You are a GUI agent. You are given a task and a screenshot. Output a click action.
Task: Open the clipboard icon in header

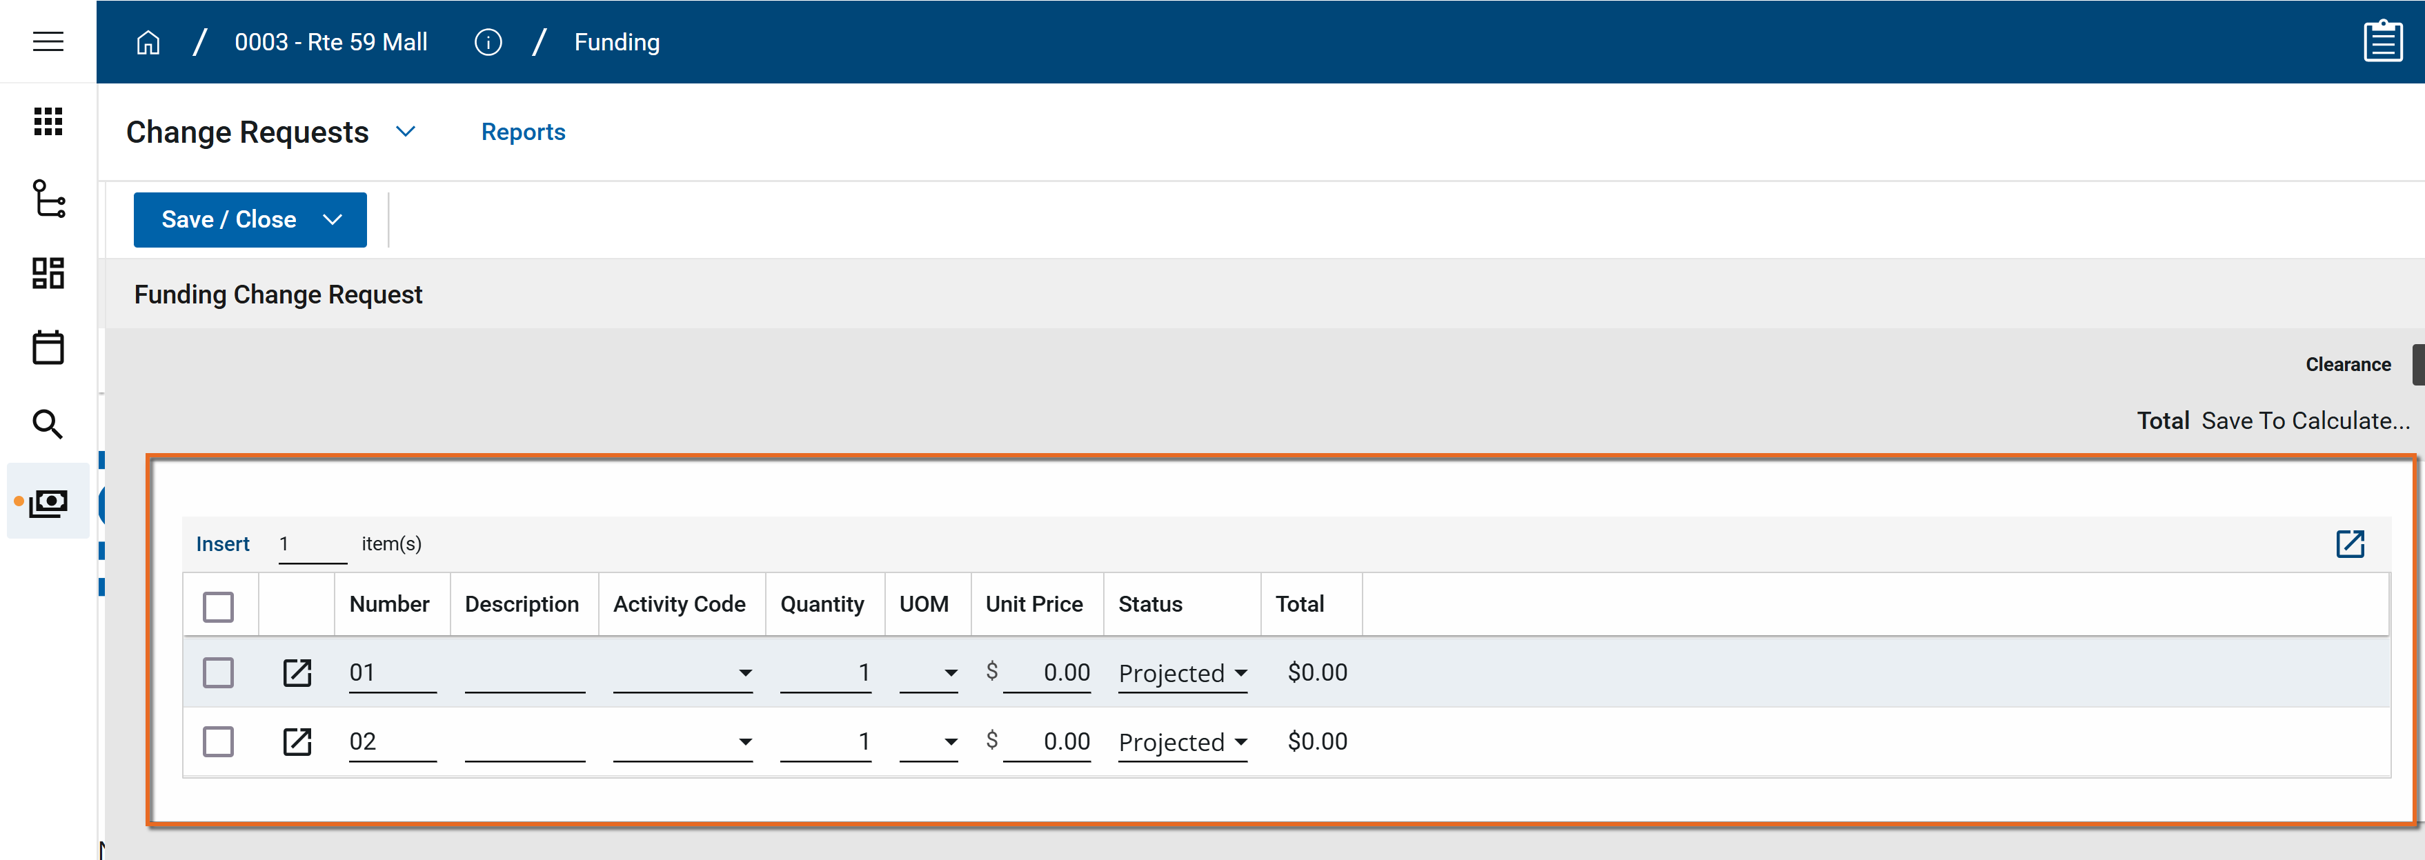(2382, 41)
